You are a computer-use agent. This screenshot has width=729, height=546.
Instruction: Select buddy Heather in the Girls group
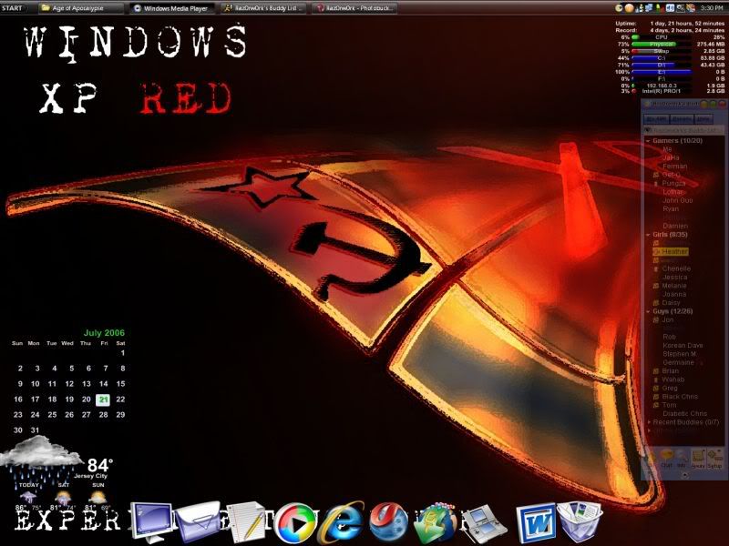(674, 251)
